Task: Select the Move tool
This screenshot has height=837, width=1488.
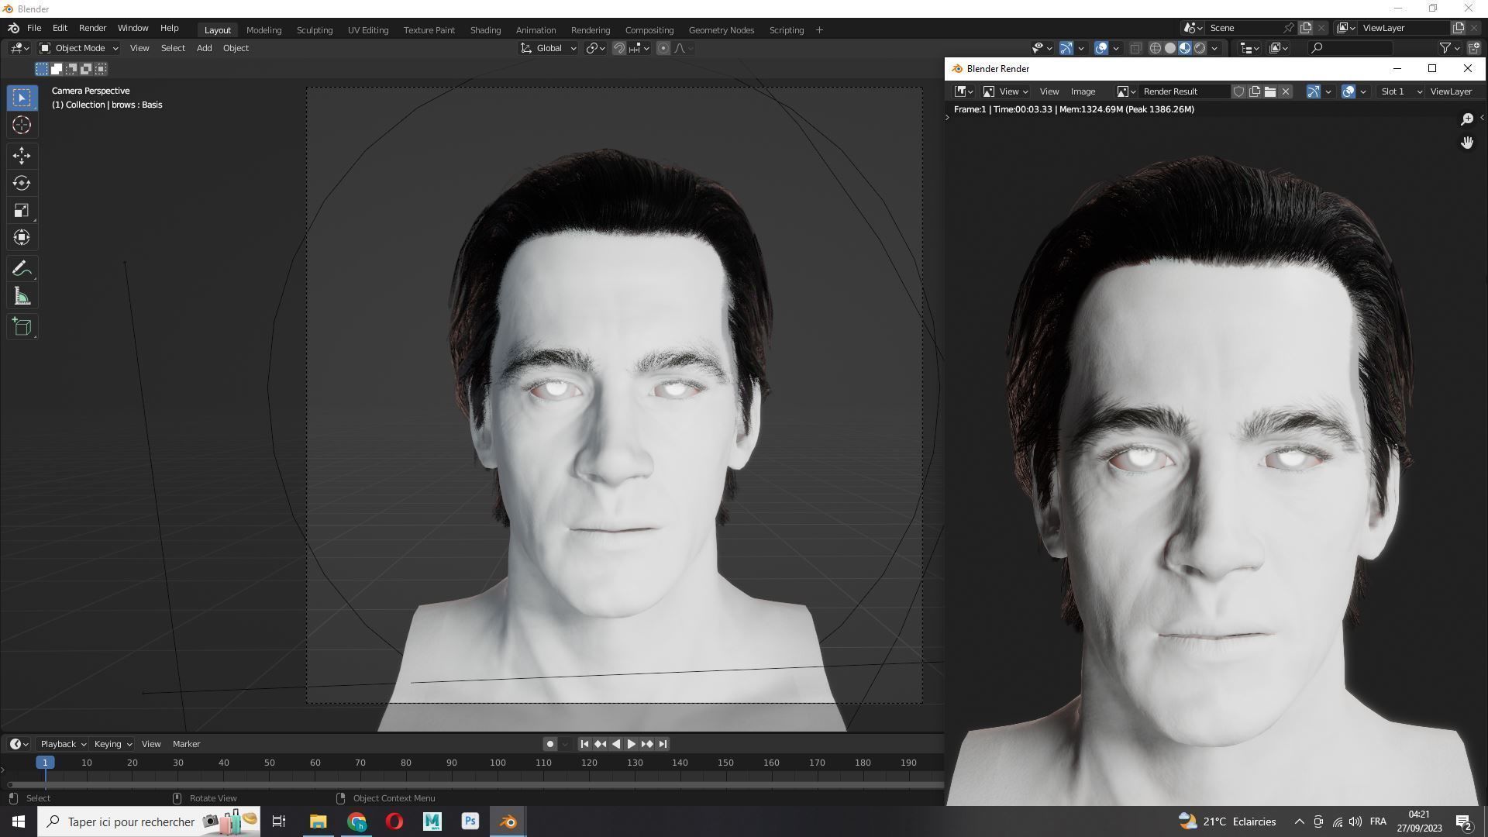Action: [x=22, y=156]
